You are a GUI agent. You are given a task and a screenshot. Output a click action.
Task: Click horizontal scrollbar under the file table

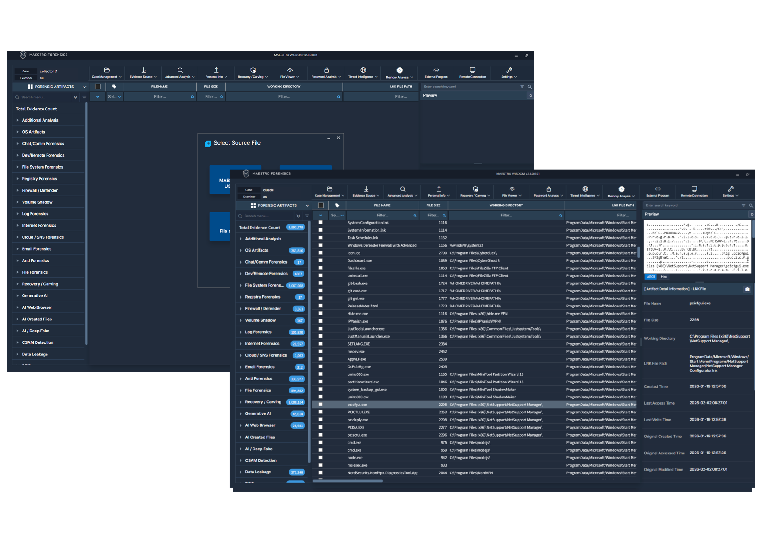[x=348, y=481]
